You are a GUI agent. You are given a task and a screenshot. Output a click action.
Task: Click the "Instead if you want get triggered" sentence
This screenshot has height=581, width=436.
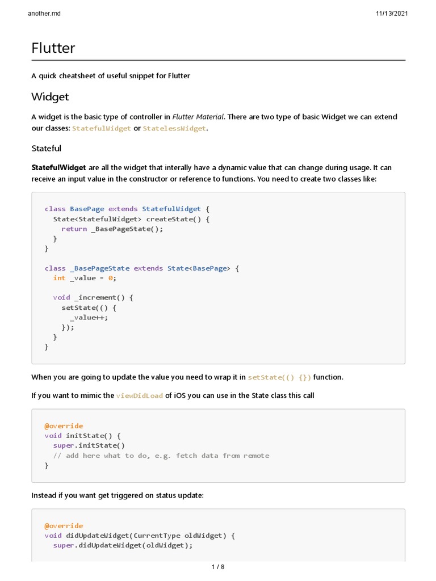pyautogui.click(x=117, y=495)
